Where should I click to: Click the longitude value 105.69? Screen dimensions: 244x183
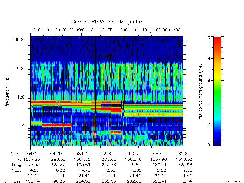coord(83,165)
